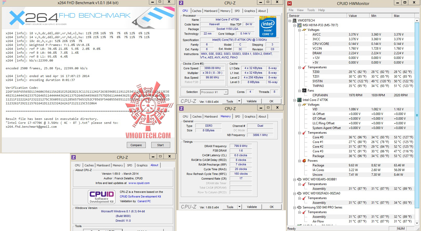Image resolution: width=421 pixels, height=231 pixels.
Task: Open the File menu in HWMonitor
Action: click(x=291, y=10)
